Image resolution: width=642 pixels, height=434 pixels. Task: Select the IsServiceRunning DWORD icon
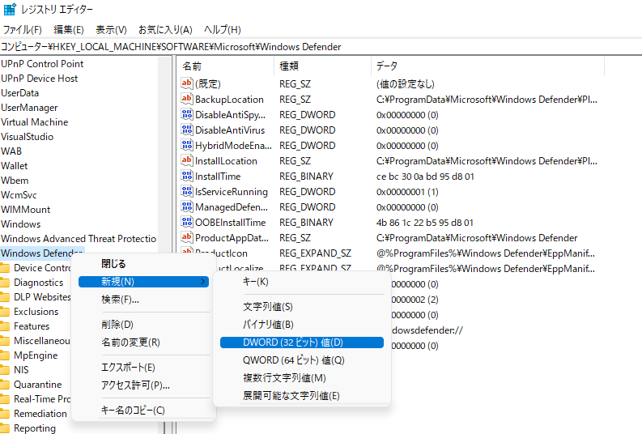click(x=187, y=192)
